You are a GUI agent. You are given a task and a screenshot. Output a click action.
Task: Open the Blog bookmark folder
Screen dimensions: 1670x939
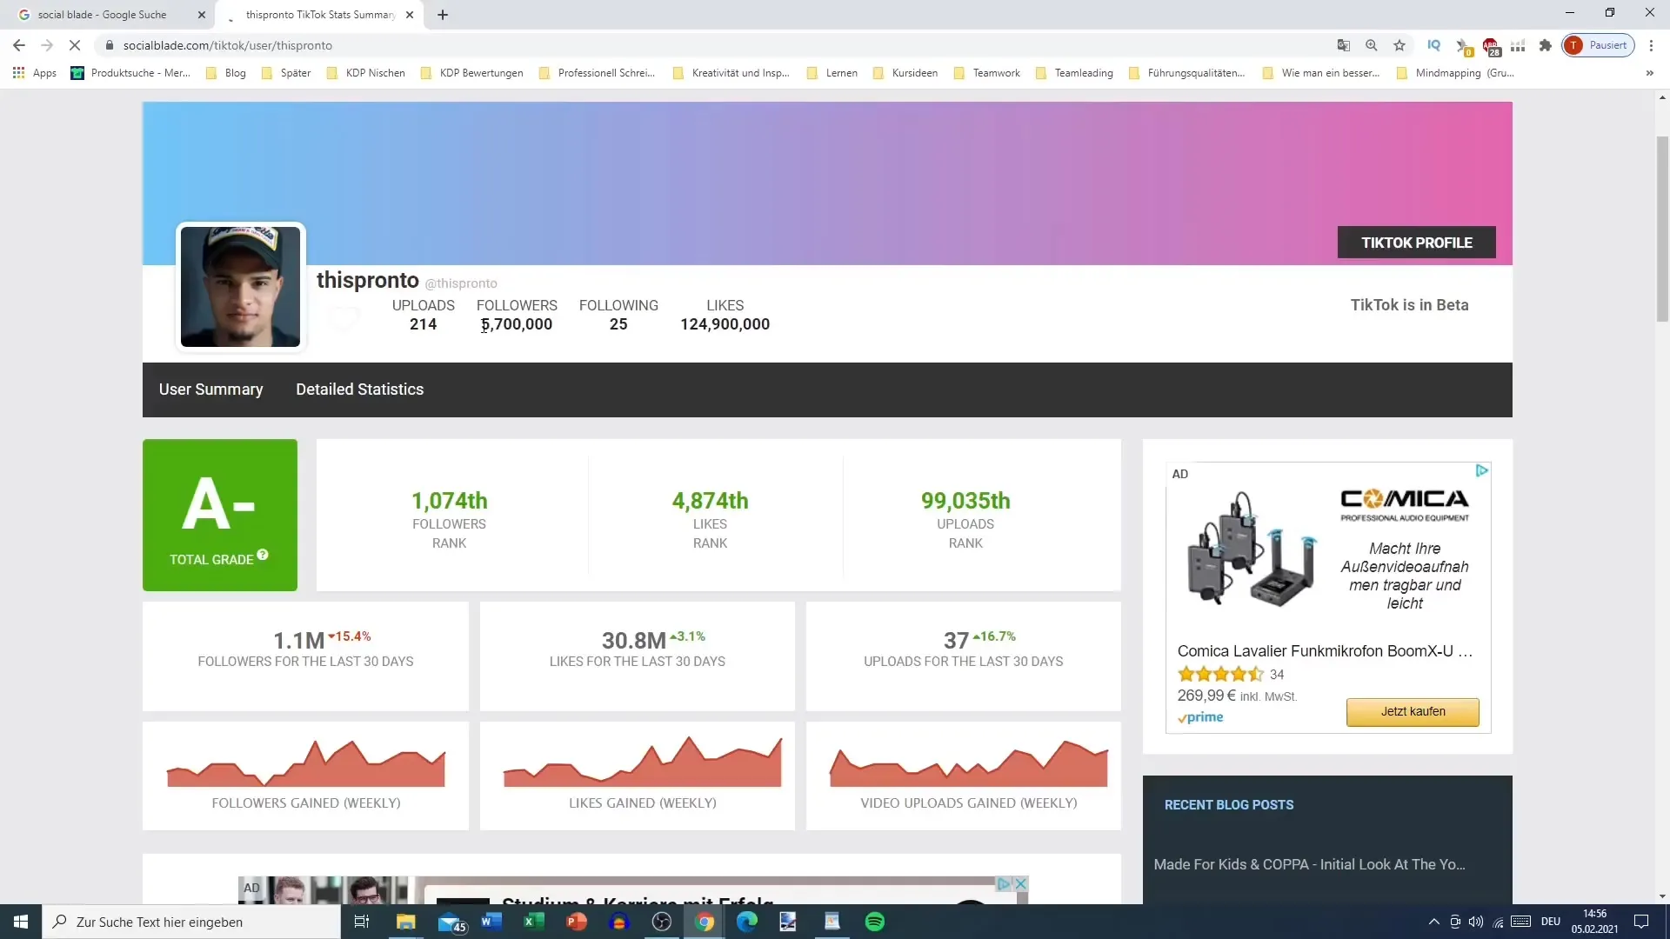226,73
